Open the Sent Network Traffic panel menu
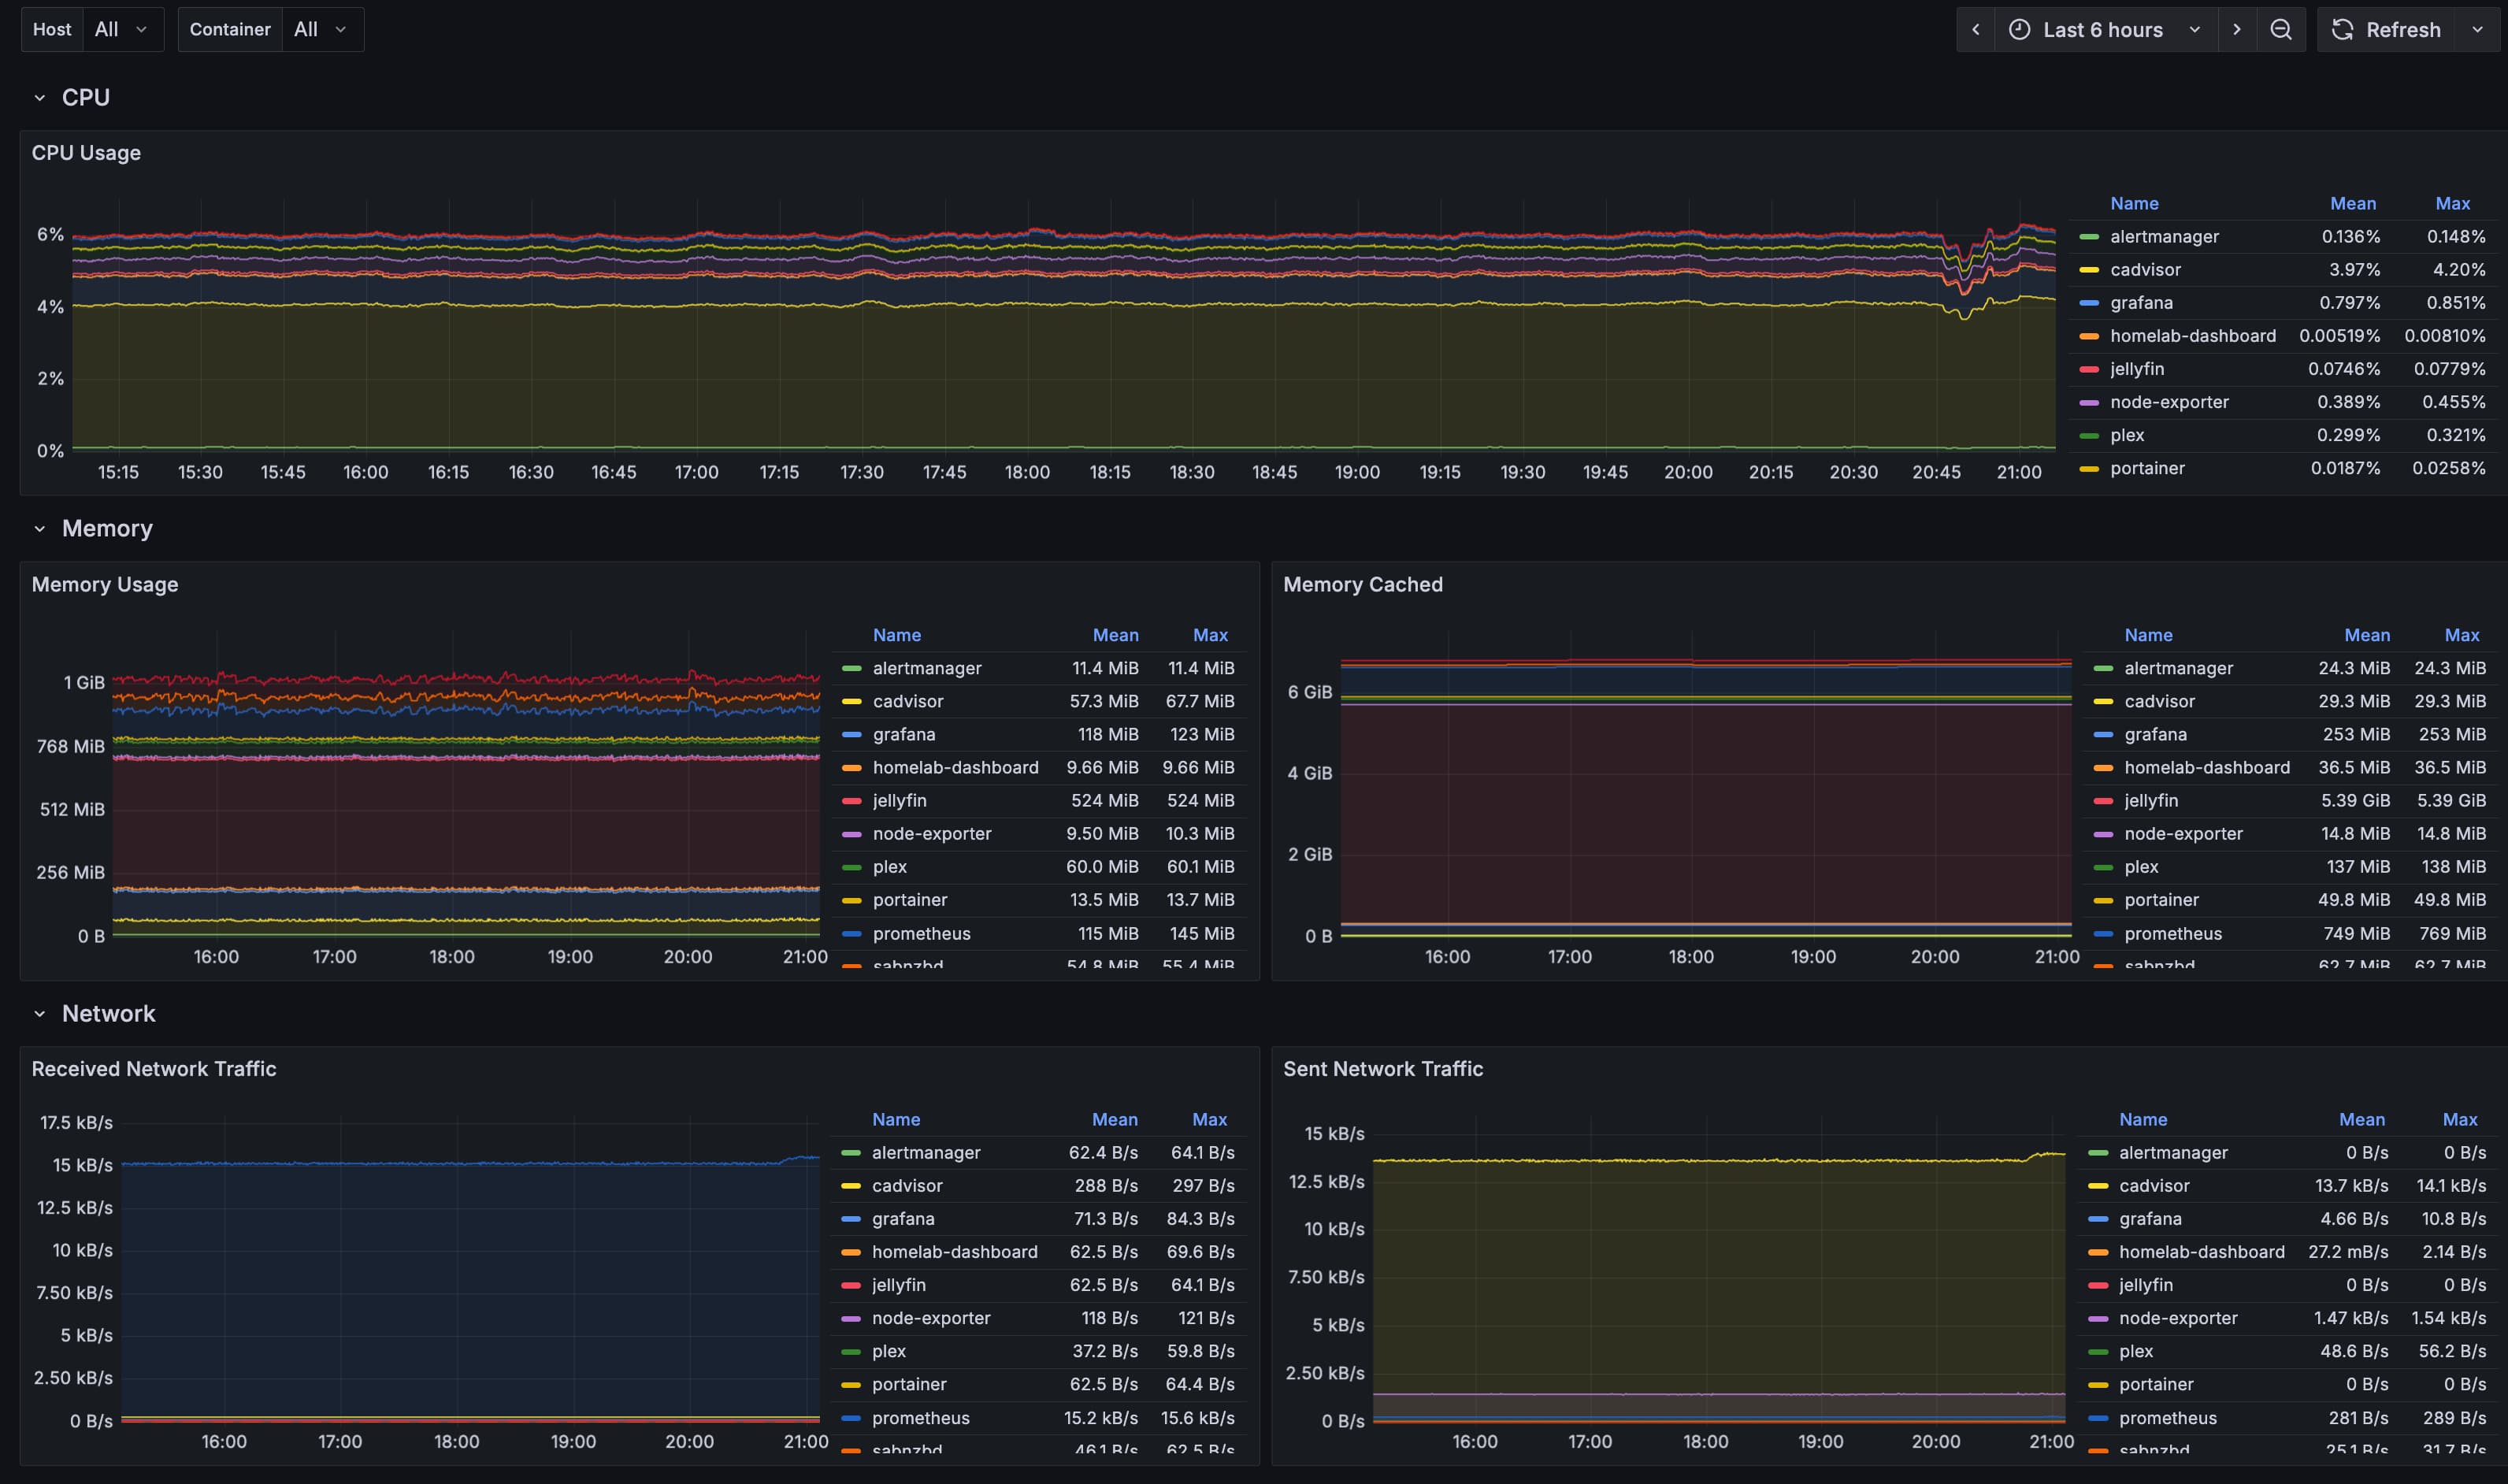 pos(1384,1068)
